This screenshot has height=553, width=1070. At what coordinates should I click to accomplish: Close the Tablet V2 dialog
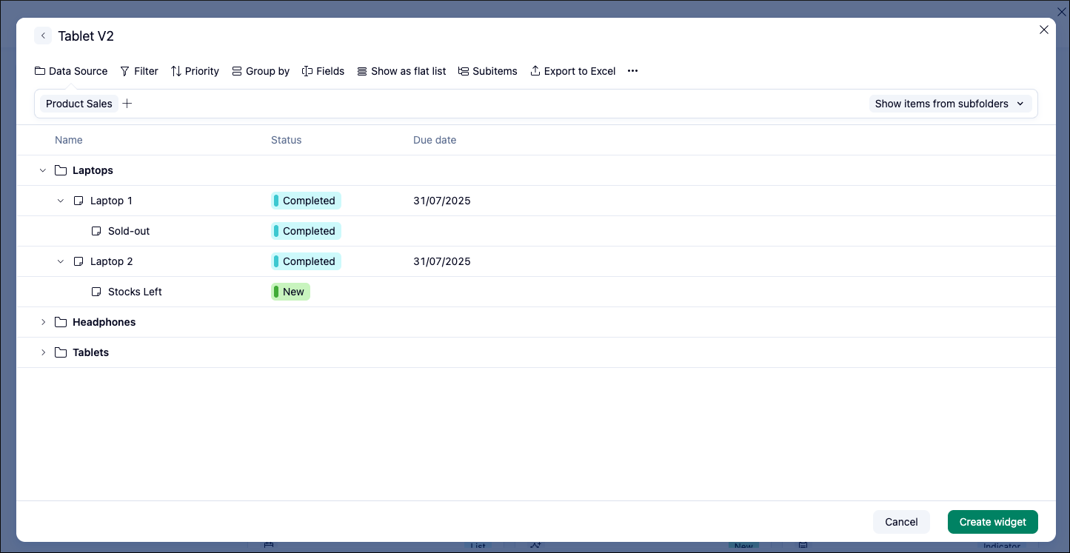pyautogui.click(x=1044, y=30)
